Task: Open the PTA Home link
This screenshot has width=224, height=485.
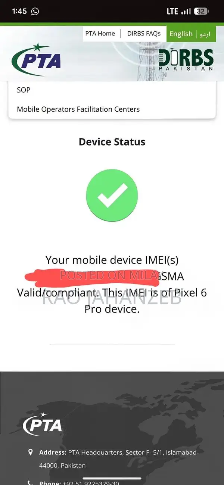Action: [x=100, y=34]
